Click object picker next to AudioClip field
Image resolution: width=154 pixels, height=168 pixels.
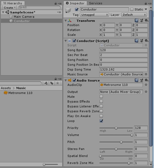point(146,85)
